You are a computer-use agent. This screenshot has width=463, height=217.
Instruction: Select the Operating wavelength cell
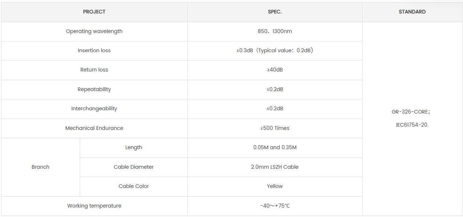tap(94, 31)
